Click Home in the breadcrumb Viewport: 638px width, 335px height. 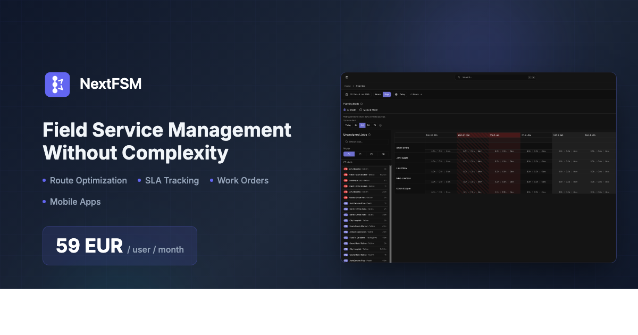347,86
